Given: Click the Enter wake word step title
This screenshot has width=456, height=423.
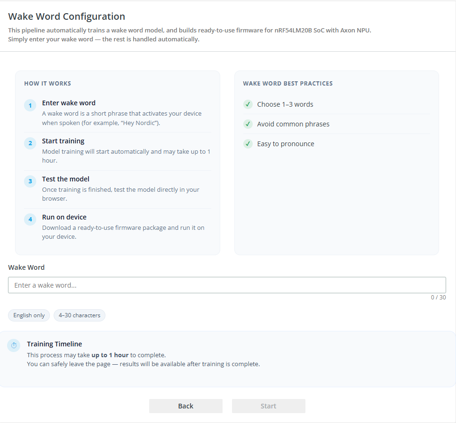Looking at the screenshot, I should point(69,103).
